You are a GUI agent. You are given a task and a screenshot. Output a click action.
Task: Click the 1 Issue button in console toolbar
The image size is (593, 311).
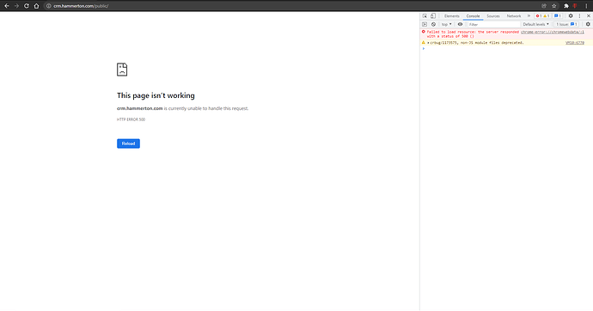pos(566,24)
